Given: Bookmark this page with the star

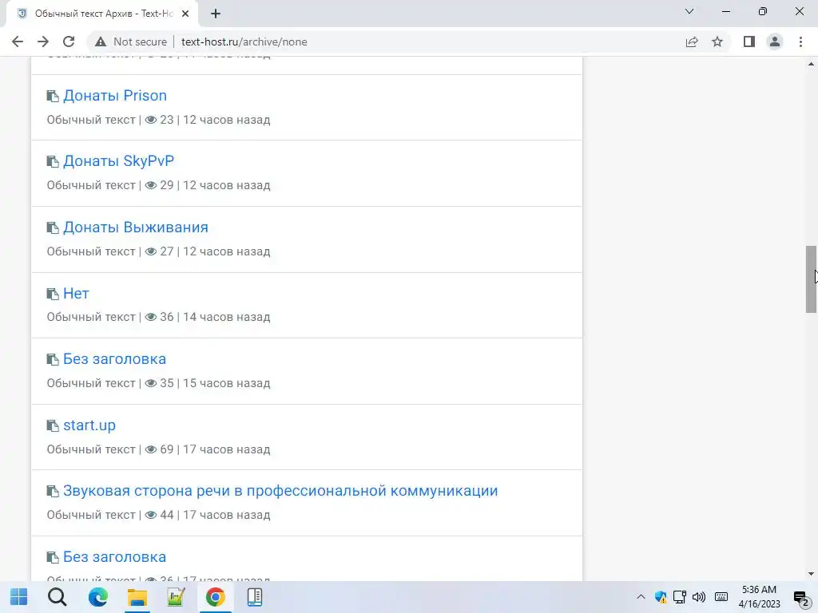Looking at the screenshot, I should [717, 42].
